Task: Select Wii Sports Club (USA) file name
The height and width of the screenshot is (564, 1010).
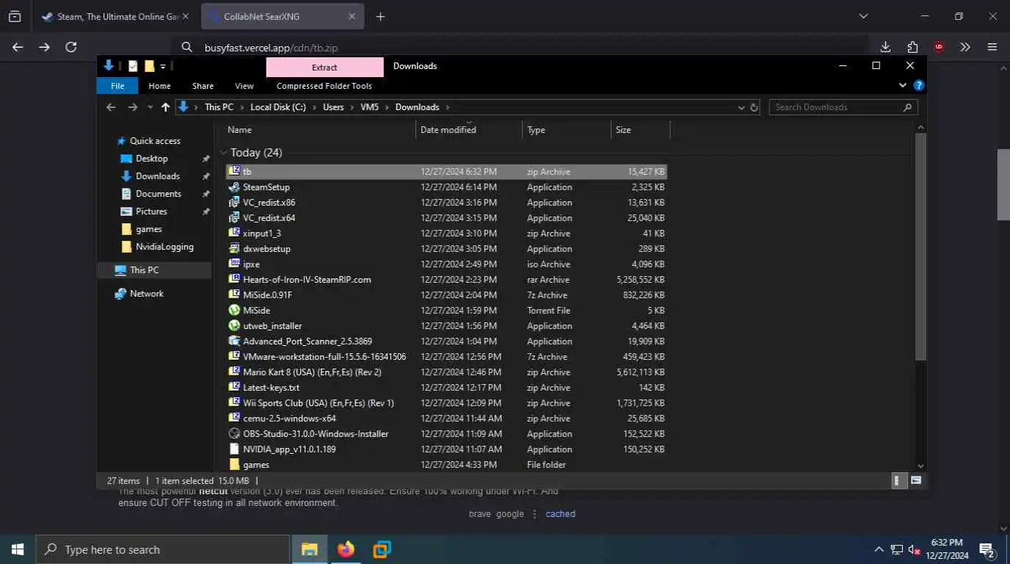Action: click(x=319, y=403)
